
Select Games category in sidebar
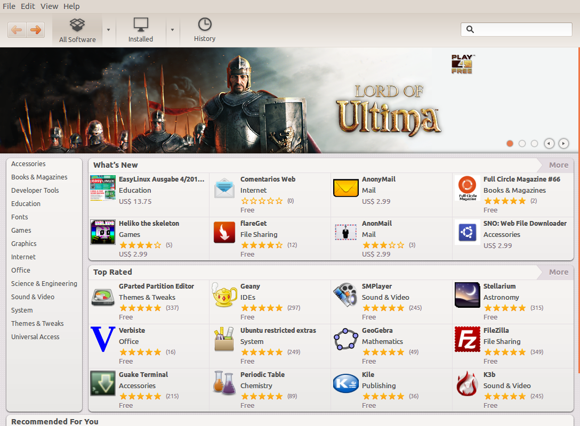pos(21,230)
